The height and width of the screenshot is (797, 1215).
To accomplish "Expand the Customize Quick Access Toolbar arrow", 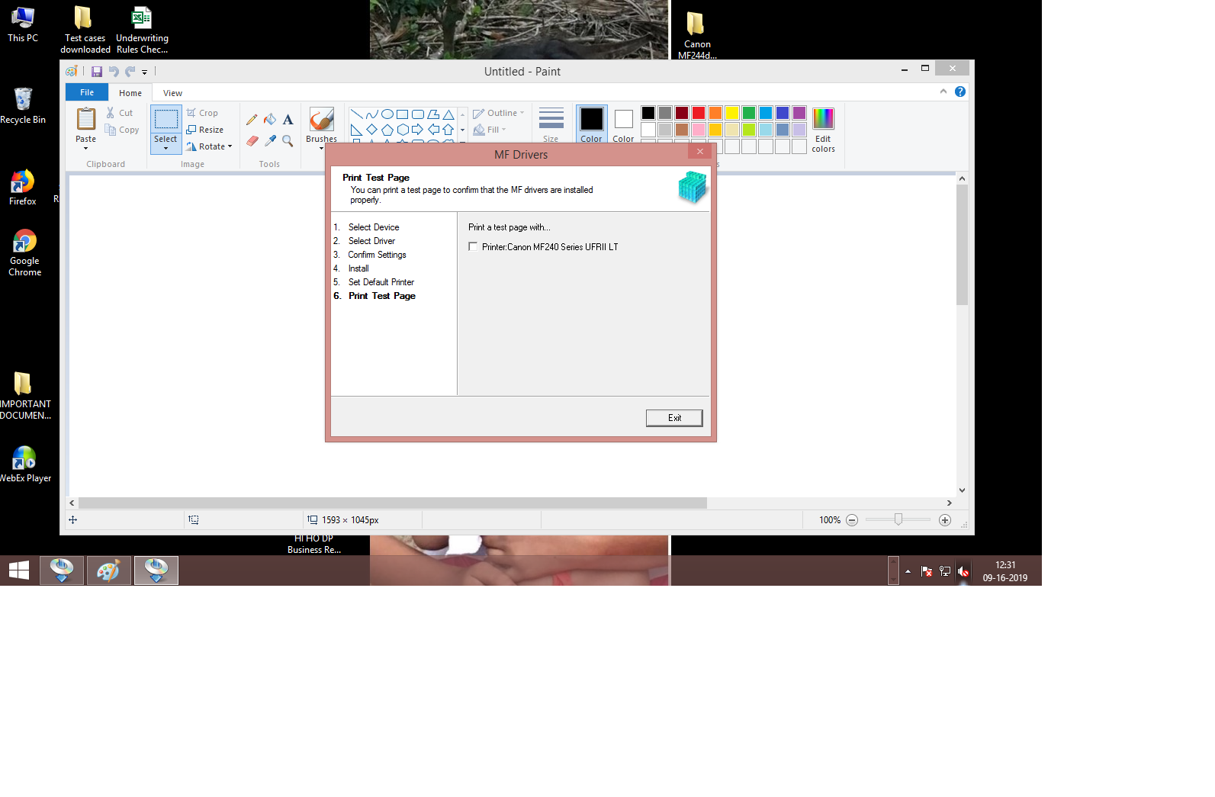I will [145, 72].
